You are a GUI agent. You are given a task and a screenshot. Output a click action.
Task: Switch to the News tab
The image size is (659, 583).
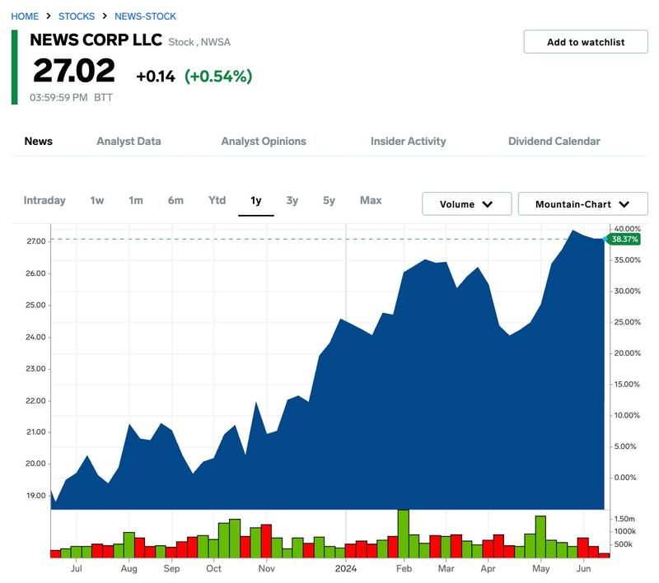point(38,141)
